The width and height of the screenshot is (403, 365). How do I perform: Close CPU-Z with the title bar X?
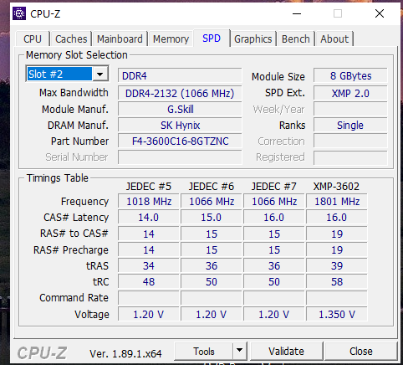tap(380, 13)
